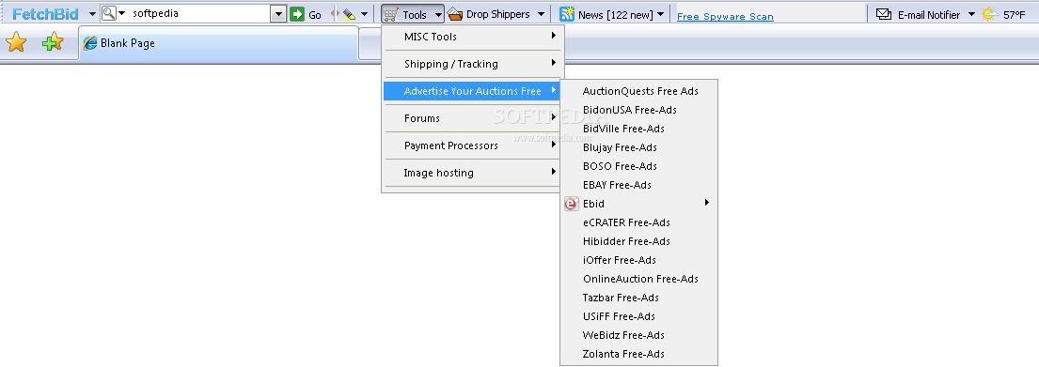Choose EBAY Free-Ads

click(638, 185)
